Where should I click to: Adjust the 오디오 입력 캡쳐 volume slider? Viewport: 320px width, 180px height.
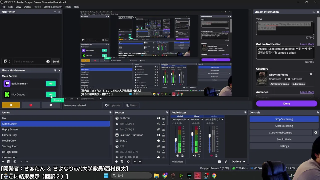point(209,136)
